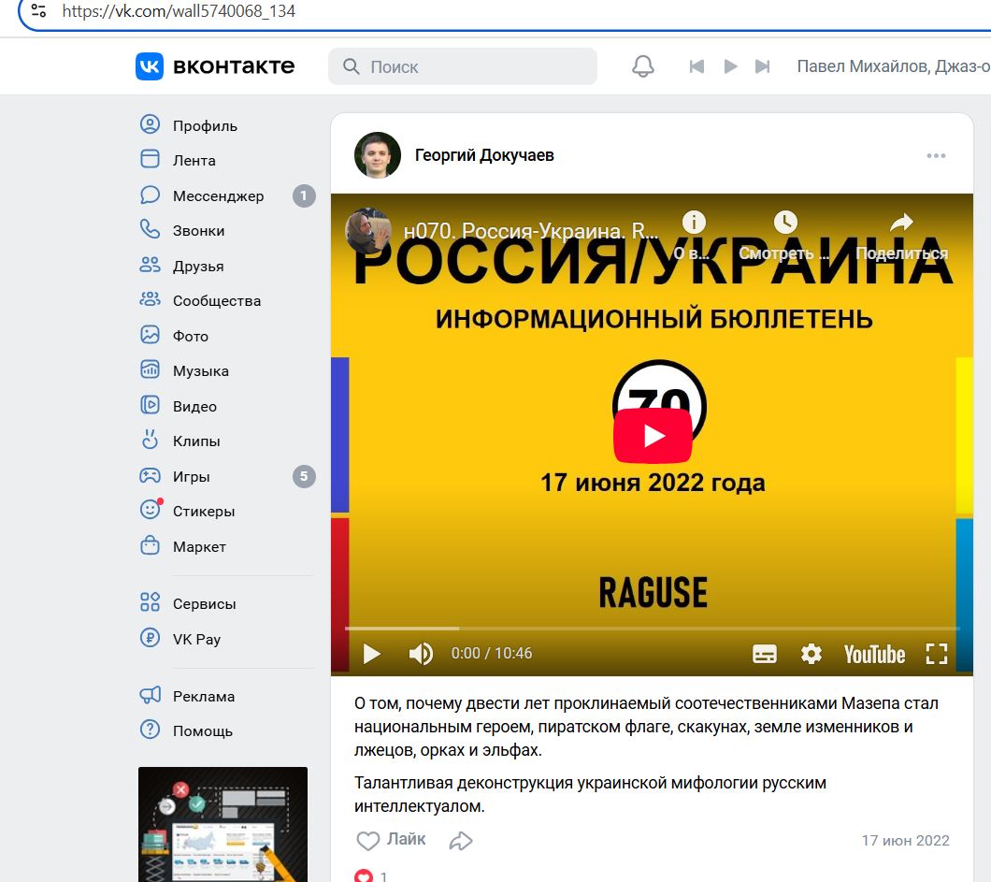
Task: Click the red heart reaction count
Action: pyautogui.click(x=371, y=875)
